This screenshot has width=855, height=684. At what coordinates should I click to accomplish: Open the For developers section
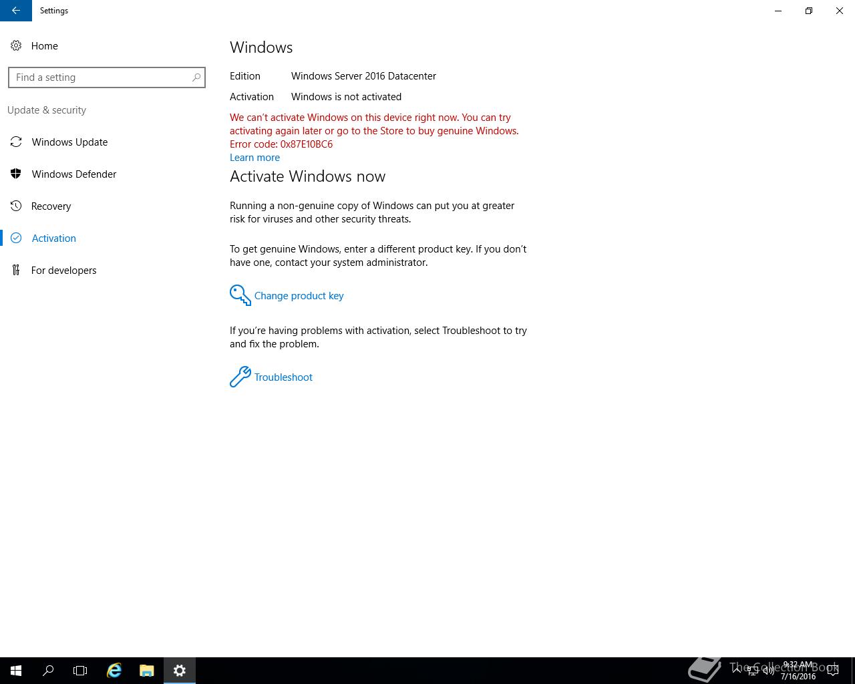[63, 270]
